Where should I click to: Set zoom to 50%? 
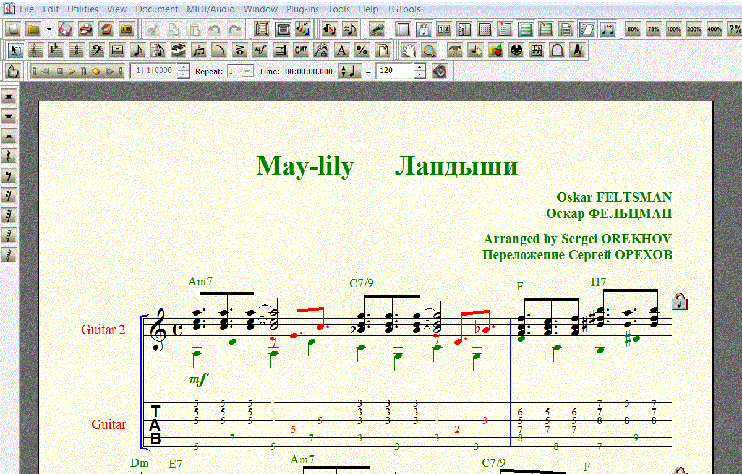(x=633, y=29)
